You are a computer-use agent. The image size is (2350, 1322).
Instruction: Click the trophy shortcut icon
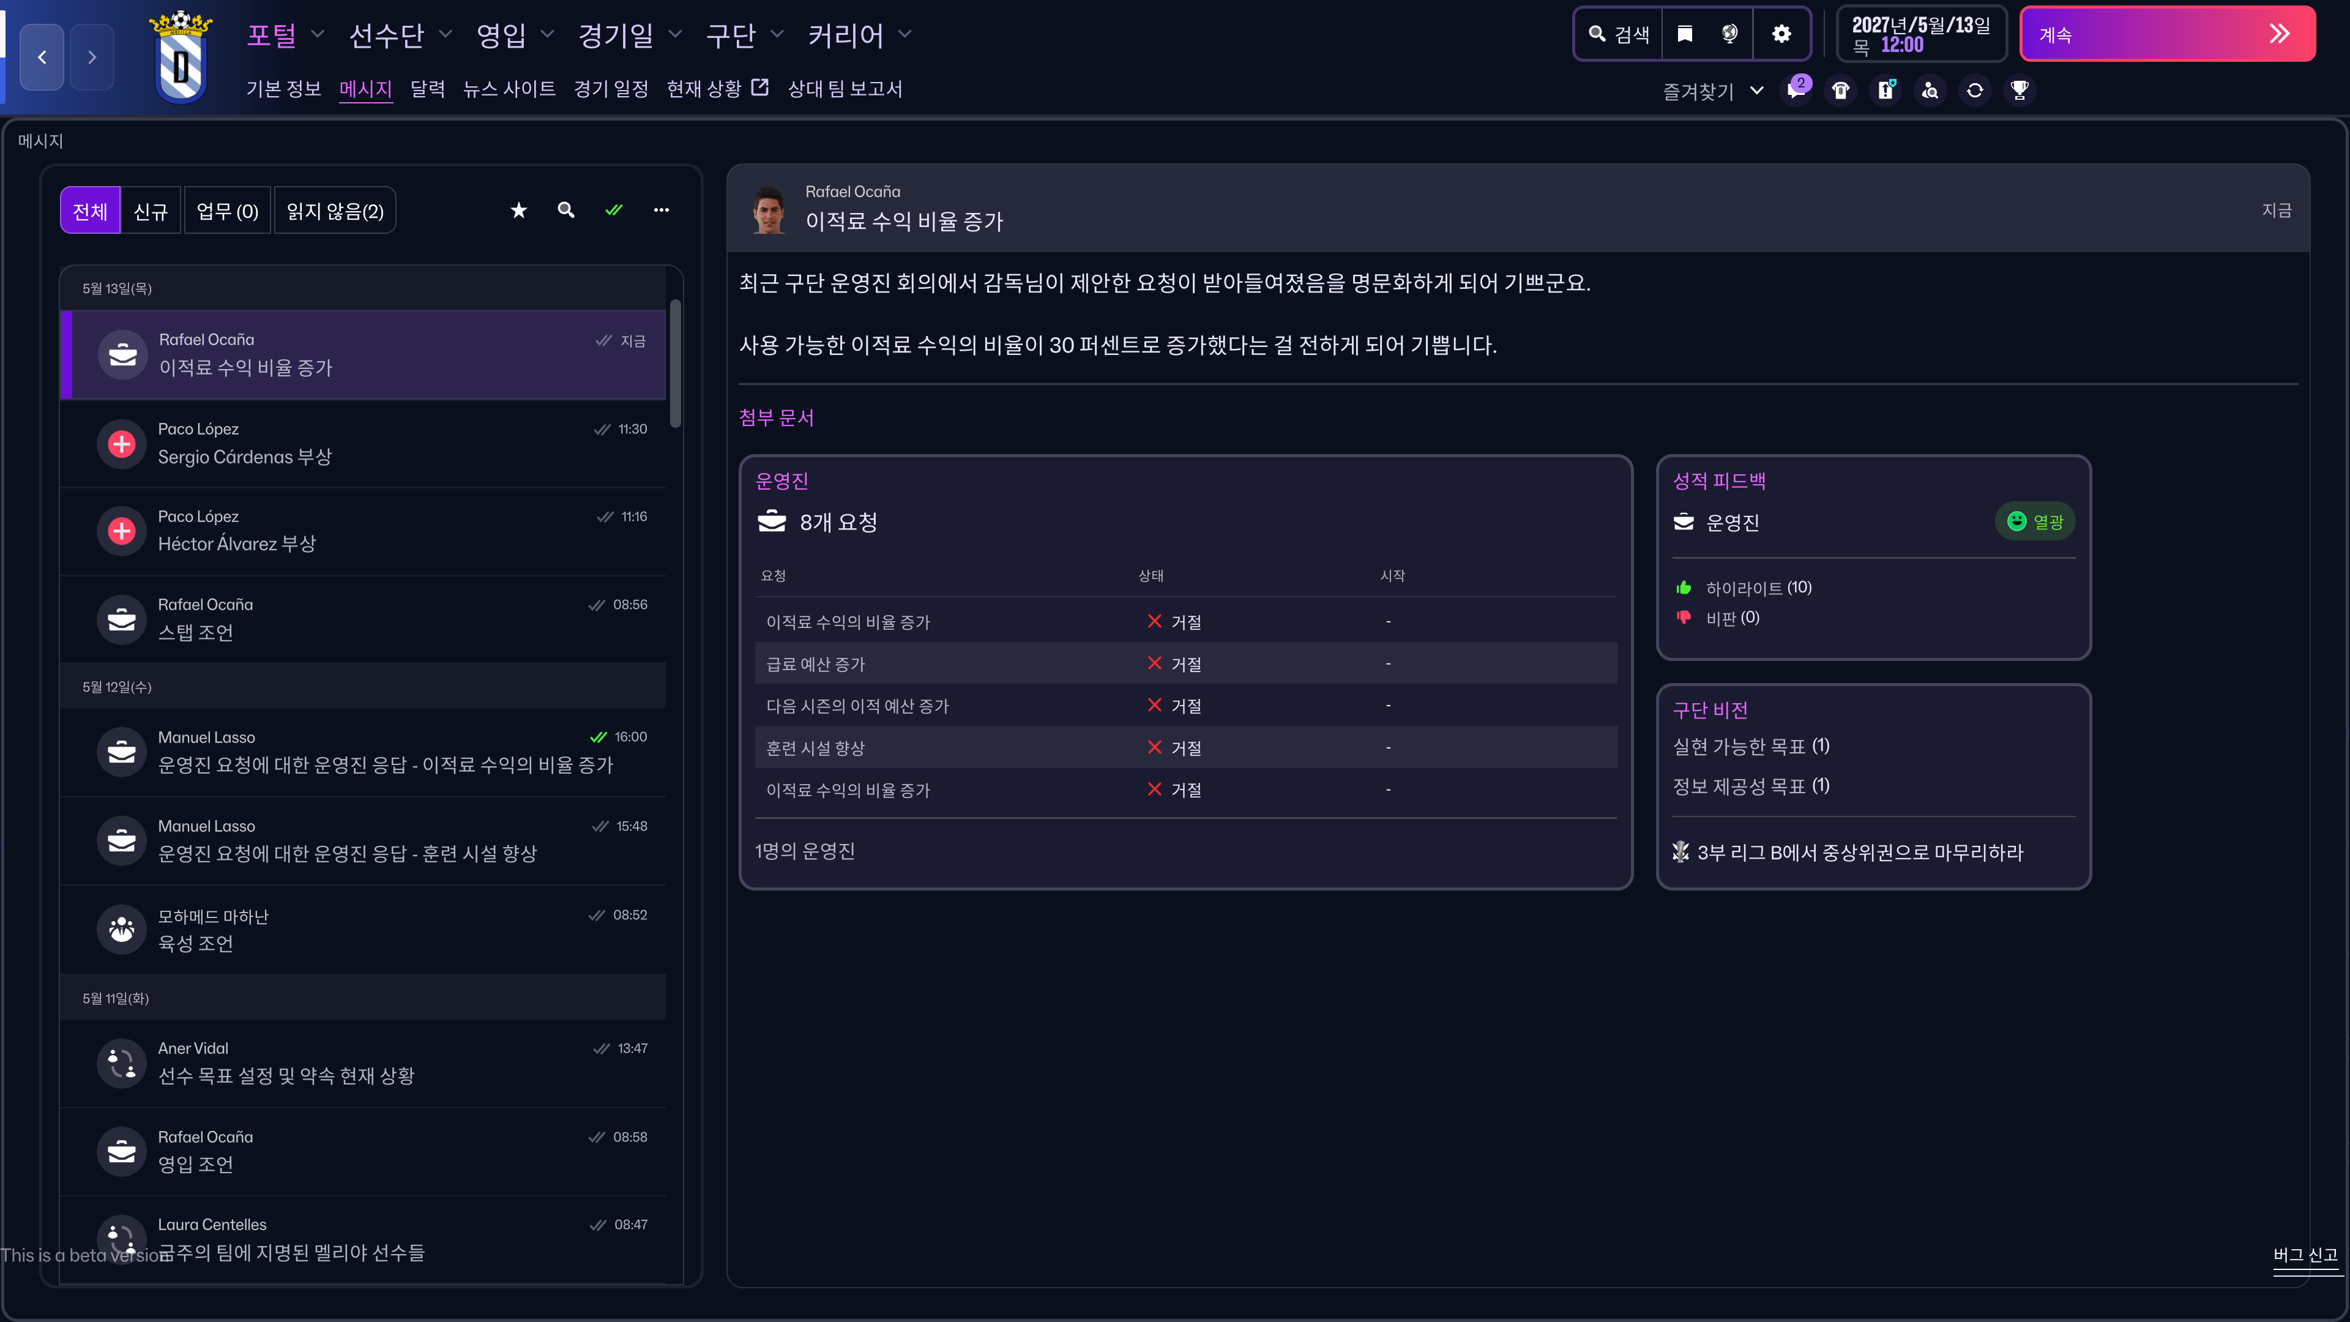click(x=2019, y=91)
